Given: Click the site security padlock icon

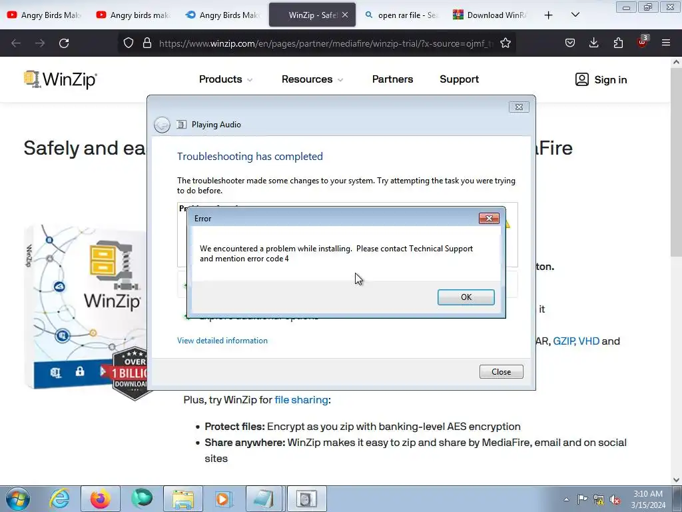Looking at the screenshot, I should tap(147, 43).
